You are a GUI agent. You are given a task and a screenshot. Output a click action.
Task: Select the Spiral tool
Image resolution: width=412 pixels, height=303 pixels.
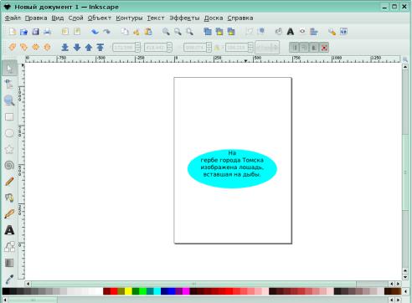point(9,165)
